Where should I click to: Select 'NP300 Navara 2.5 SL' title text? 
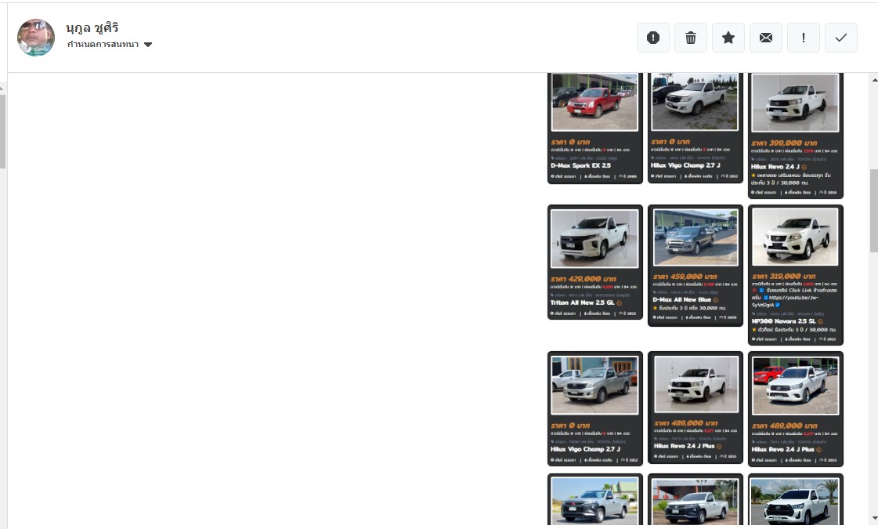pyautogui.click(x=783, y=321)
